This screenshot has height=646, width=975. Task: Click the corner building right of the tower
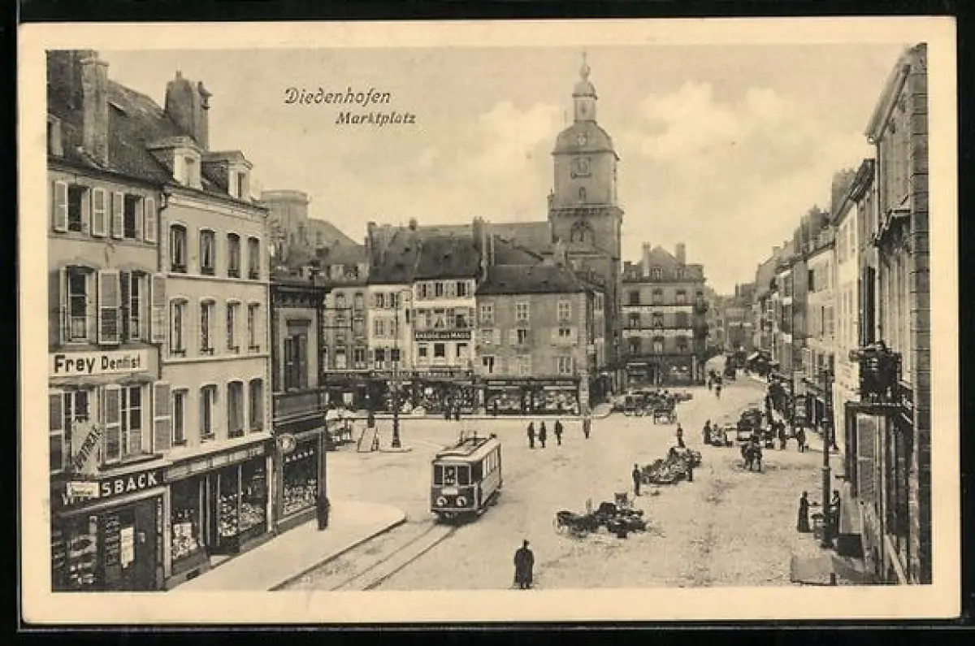[662, 313]
